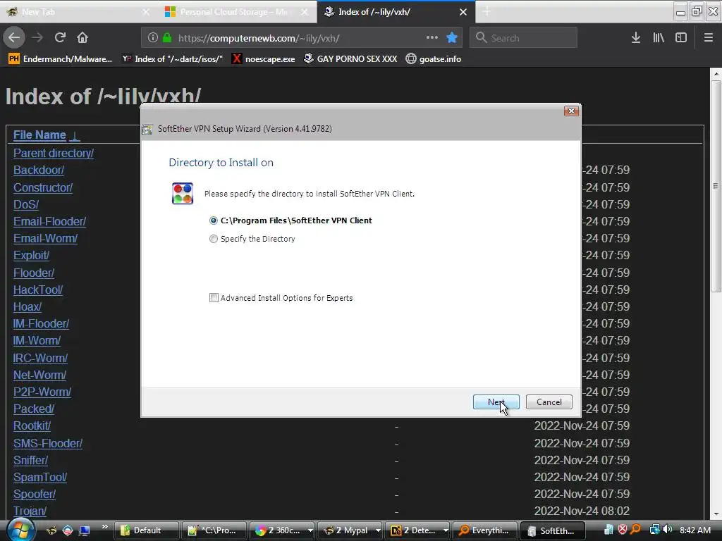Open the noescape.exe bookmark
Image resolution: width=722 pixels, height=541 pixels.
(264, 59)
